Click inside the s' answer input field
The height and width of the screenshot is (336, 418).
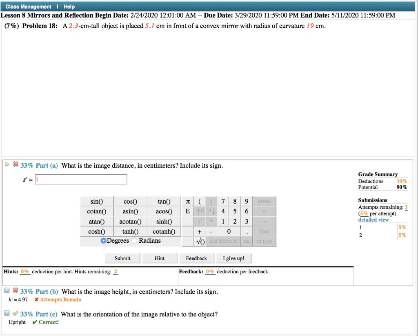80,179
